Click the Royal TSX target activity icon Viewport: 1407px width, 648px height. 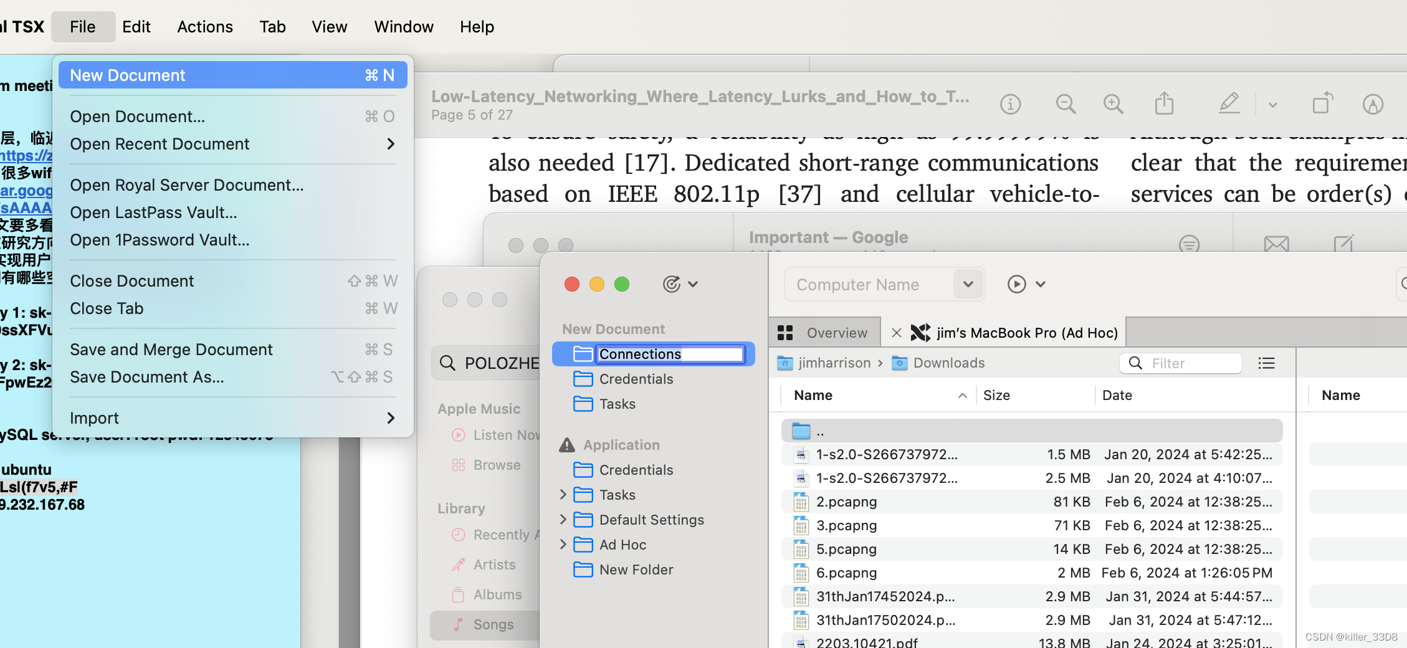[671, 284]
